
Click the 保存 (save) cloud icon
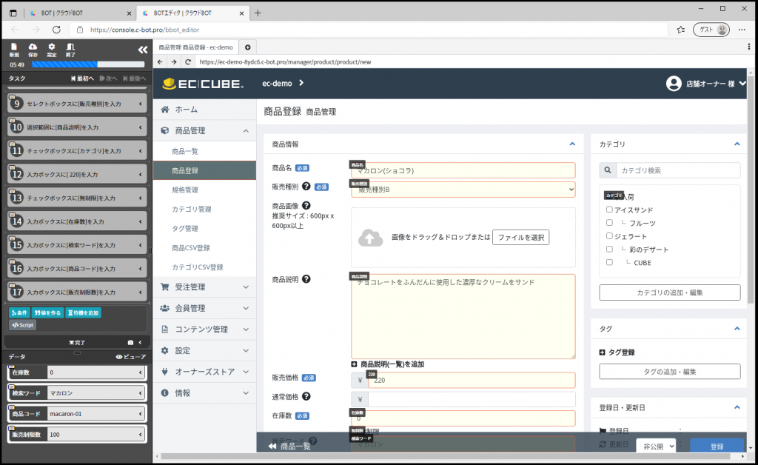pyautogui.click(x=33, y=50)
